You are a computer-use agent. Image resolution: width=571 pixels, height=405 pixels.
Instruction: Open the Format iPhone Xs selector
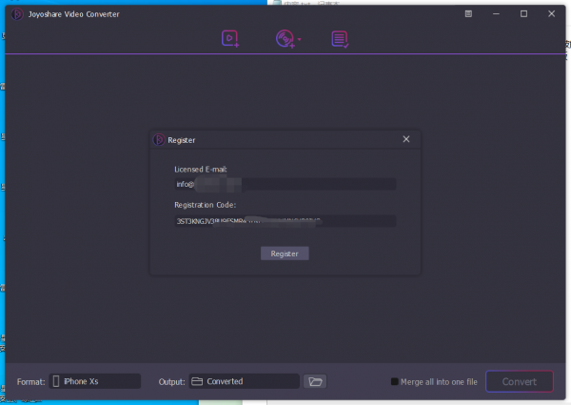click(x=94, y=381)
